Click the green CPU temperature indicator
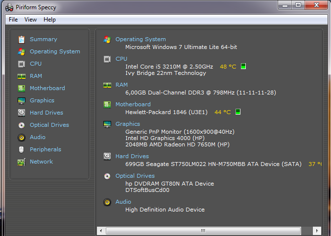Image resolution: width=331 pixels, height=236 pixels. click(243, 66)
